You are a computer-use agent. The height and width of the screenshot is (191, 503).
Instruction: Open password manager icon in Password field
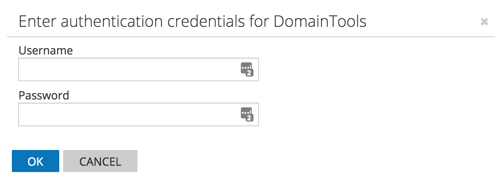click(x=247, y=114)
